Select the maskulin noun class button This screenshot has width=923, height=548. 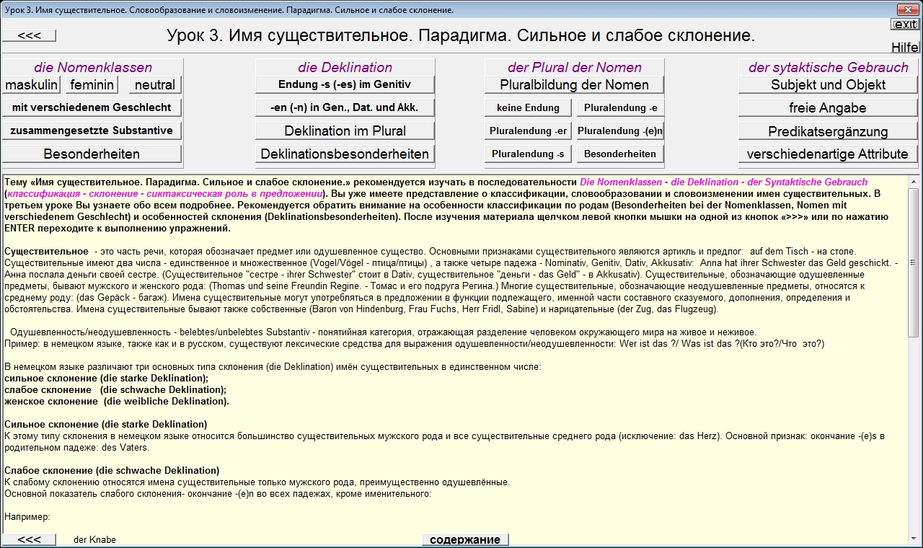tap(32, 85)
